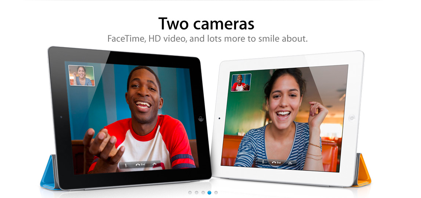Select the fifth carousel pagination dot
The image size is (421, 198).
coord(216,192)
